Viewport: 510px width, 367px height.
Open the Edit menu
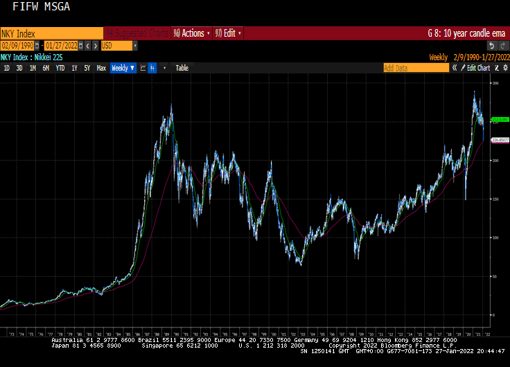(x=227, y=33)
